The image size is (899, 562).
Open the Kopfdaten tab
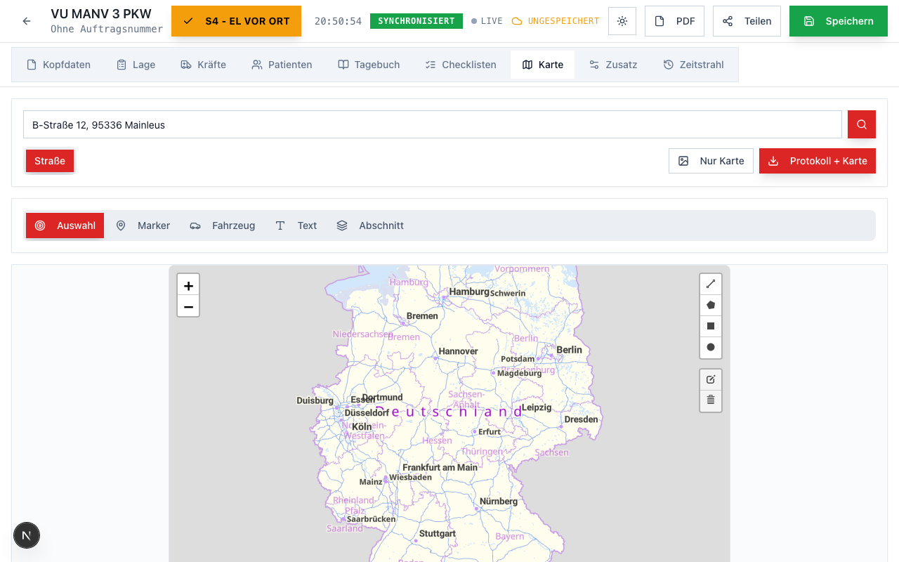59,65
